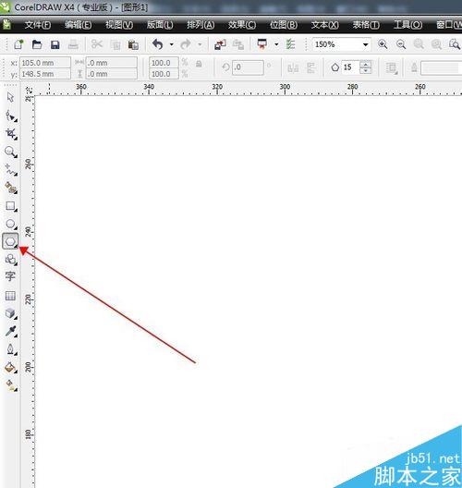Open the 表格(T) menu
The height and width of the screenshot is (488, 462).
[366, 25]
